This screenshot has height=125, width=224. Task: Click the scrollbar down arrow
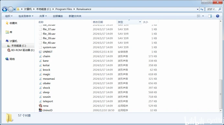[220, 110]
